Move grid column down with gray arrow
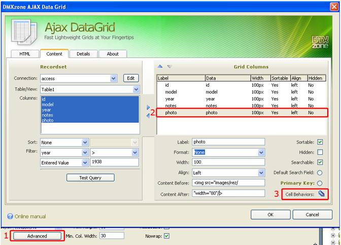 [x=169, y=66]
